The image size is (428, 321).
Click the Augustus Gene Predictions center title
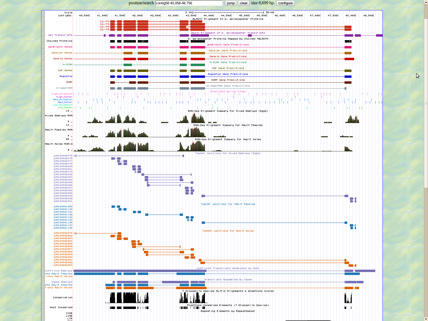coord(228,74)
